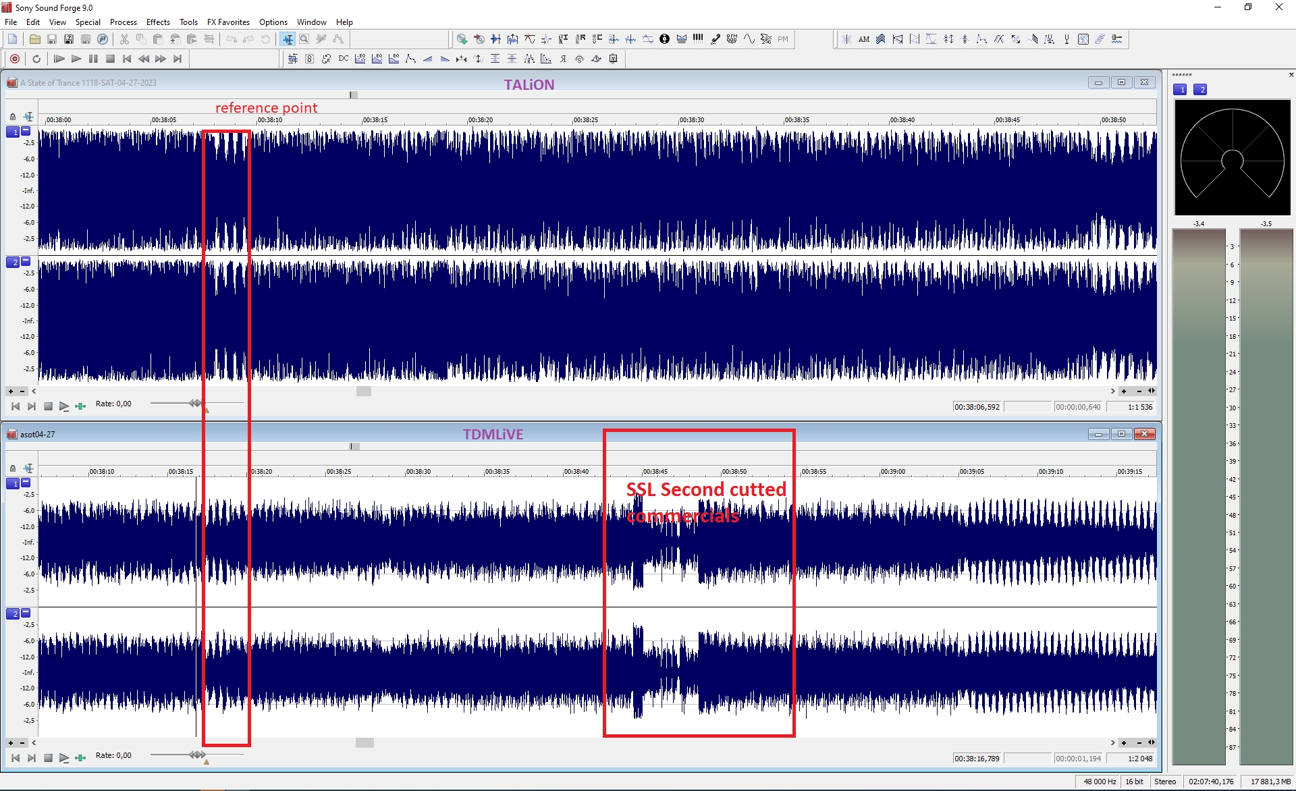1296x791 pixels.
Task: Toggle Loop Playback in the transport toolbar
Action: tap(36, 59)
